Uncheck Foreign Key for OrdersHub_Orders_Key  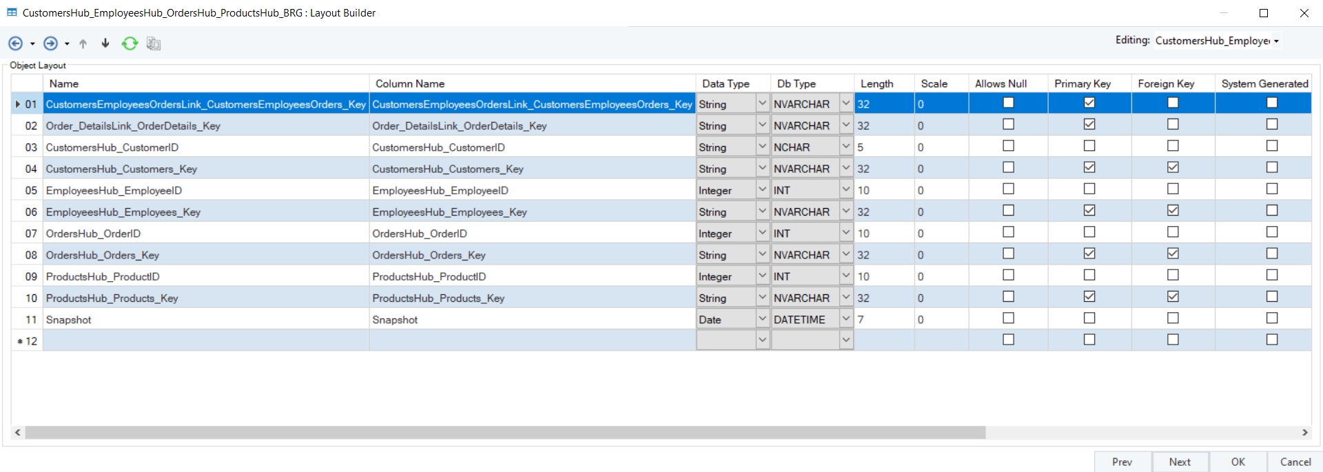1173,254
